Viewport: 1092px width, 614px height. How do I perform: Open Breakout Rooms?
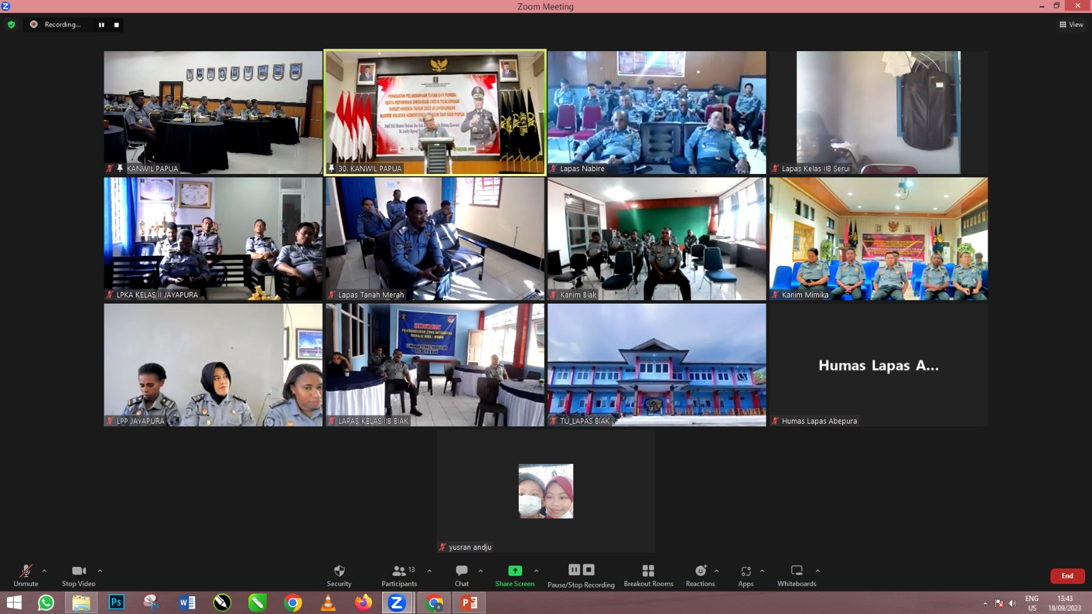[648, 571]
